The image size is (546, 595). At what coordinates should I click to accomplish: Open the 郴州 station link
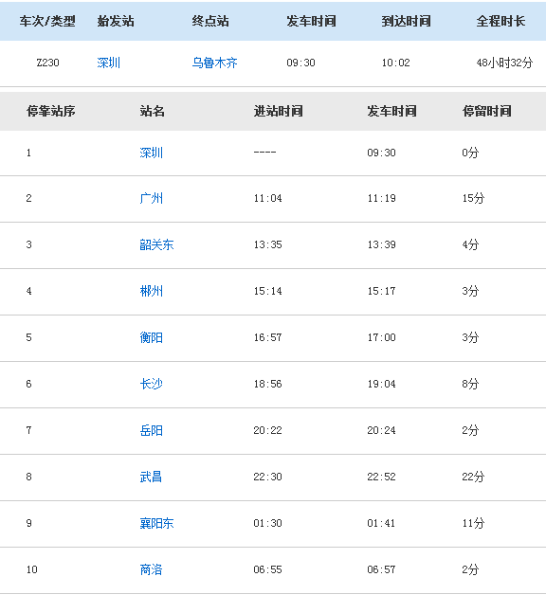click(x=151, y=291)
